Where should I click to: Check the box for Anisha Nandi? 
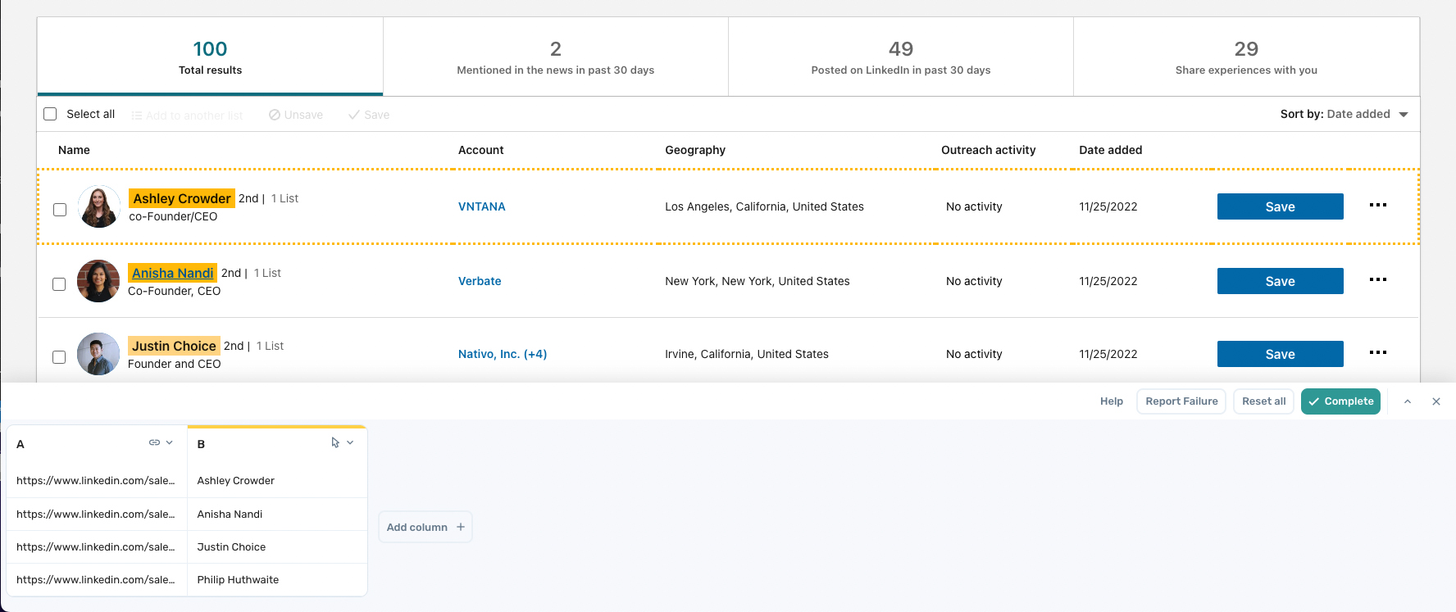(59, 284)
